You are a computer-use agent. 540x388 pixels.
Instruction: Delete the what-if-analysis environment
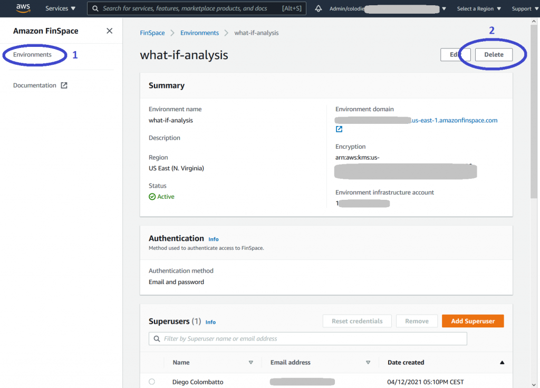(x=495, y=54)
